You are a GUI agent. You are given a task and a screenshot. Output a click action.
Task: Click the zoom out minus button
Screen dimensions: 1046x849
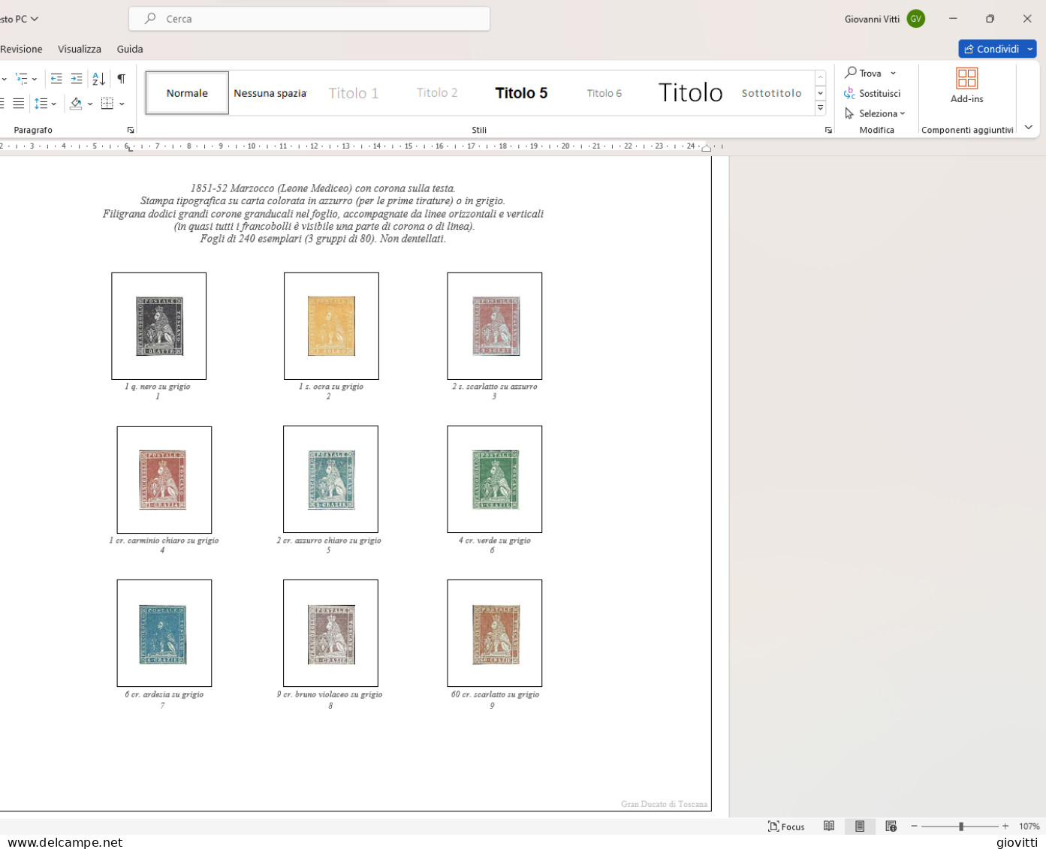click(914, 826)
